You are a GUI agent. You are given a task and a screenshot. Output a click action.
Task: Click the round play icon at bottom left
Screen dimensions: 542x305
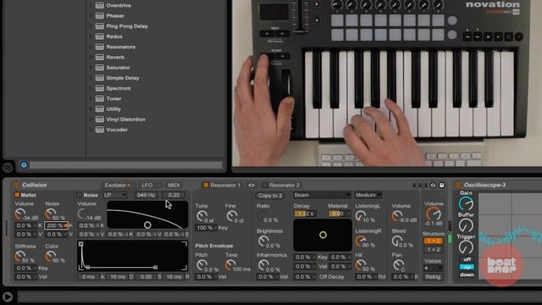point(8,297)
